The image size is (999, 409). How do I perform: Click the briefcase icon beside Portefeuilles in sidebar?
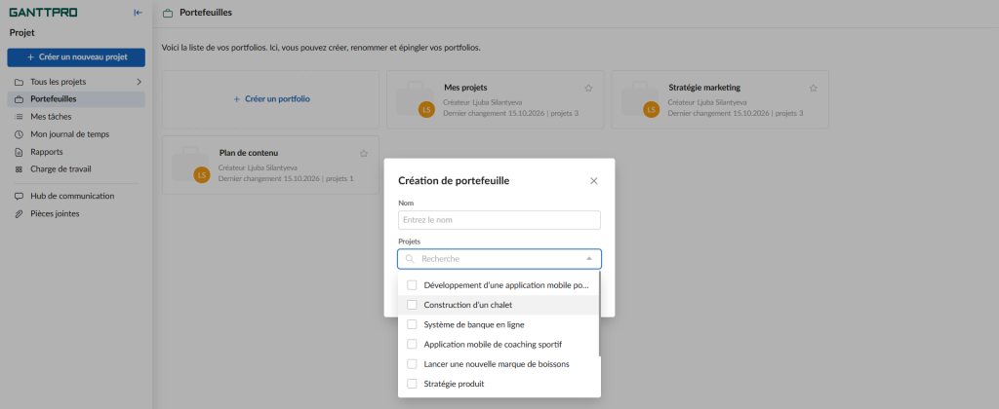19,99
